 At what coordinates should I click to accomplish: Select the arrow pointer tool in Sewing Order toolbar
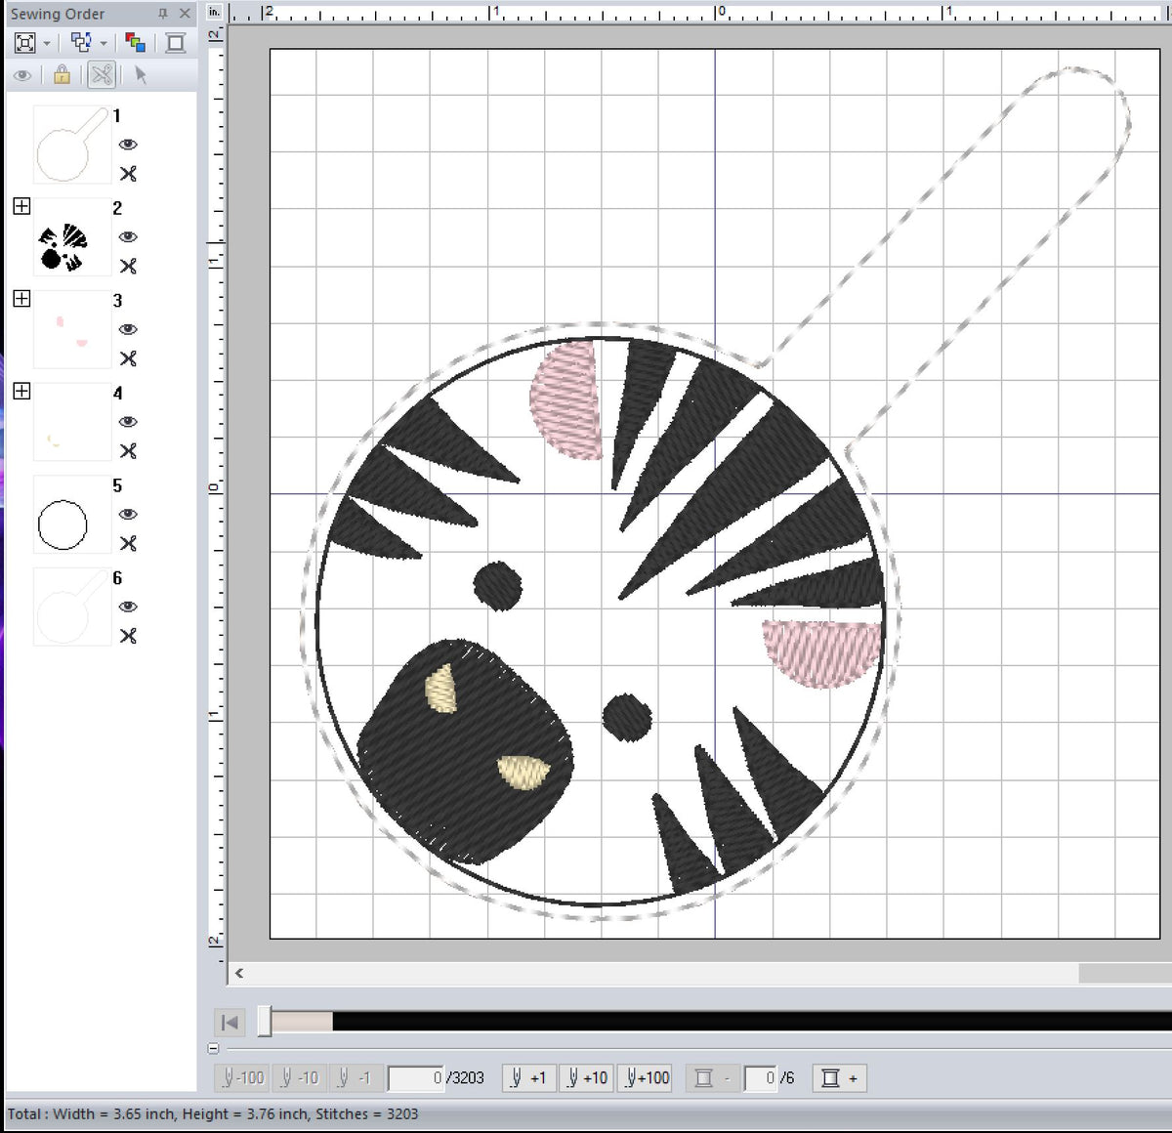(x=140, y=75)
